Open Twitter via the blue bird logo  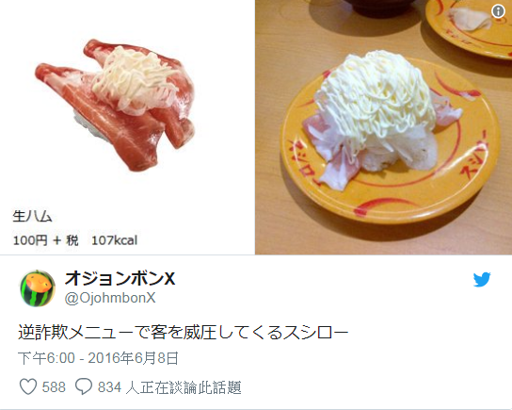482,280
